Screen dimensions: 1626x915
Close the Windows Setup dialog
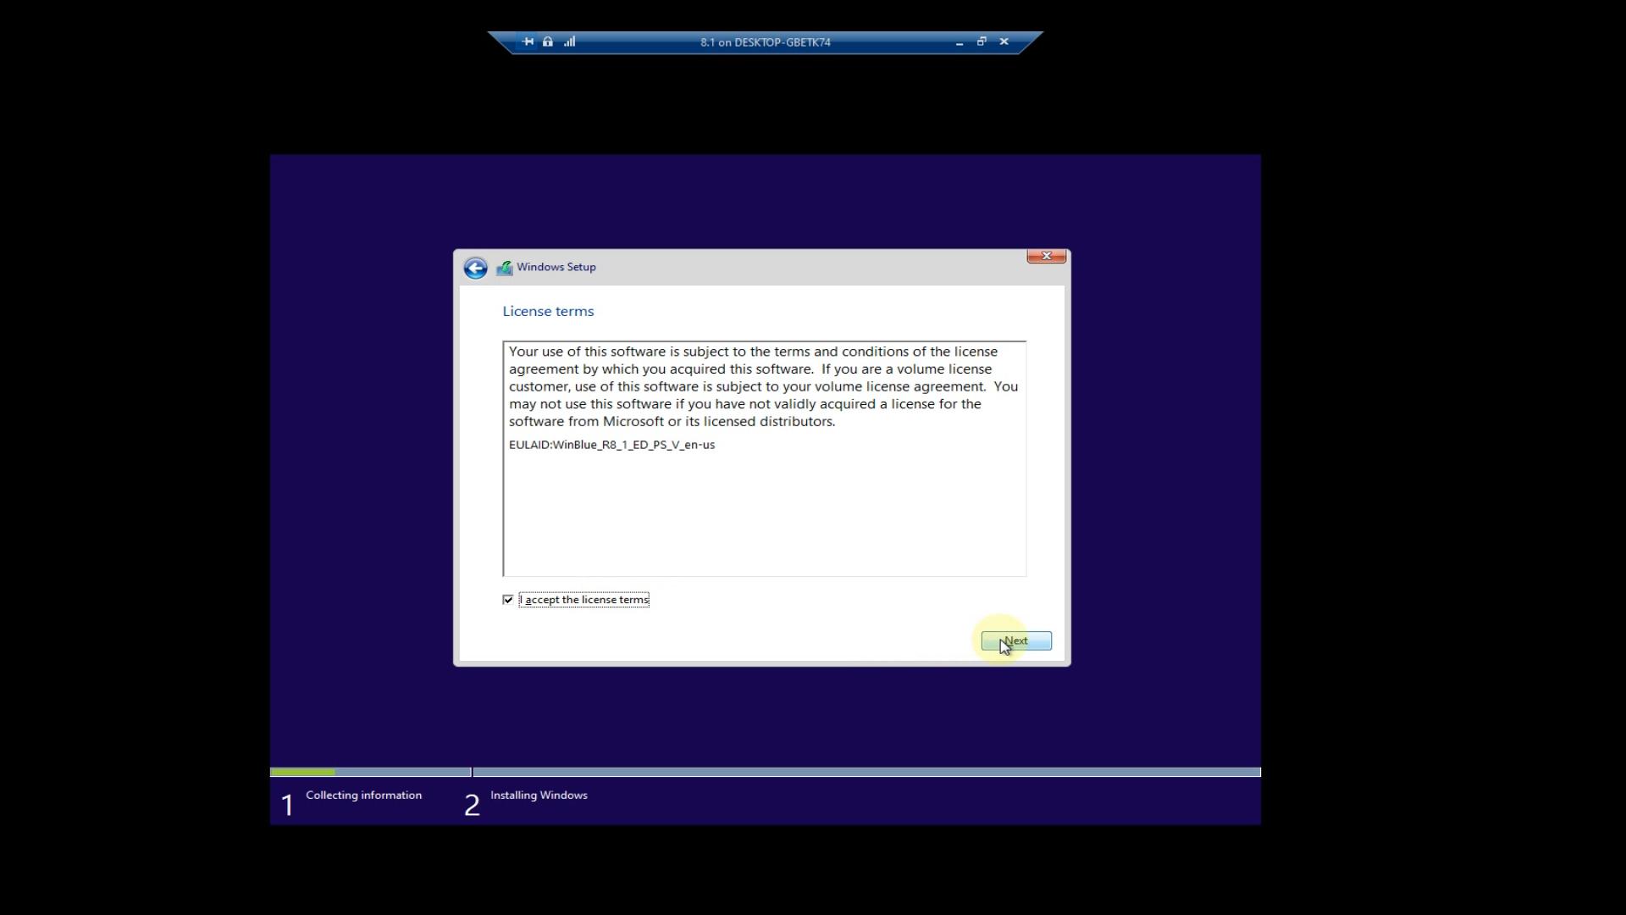[x=1047, y=256]
